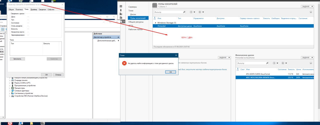
Task: Open the Драйвер tab
Action: (34, 9)
